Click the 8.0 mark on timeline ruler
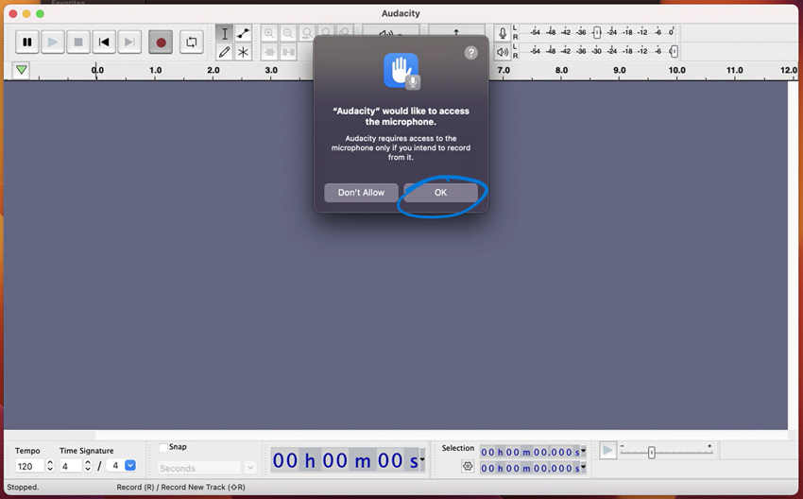803x499 pixels. [x=561, y=70]
